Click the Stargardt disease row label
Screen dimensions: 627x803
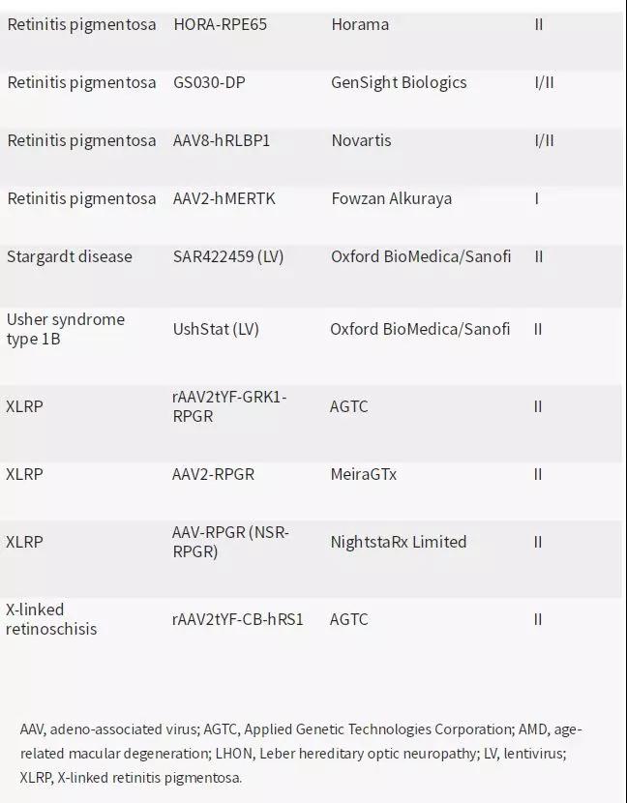point(69,256)
